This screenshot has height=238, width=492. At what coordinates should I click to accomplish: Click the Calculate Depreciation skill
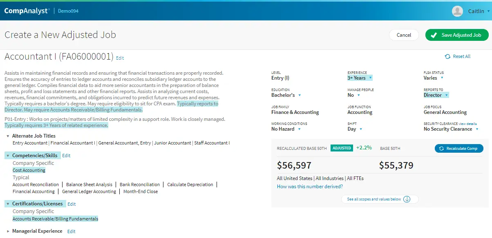(190, 185)
